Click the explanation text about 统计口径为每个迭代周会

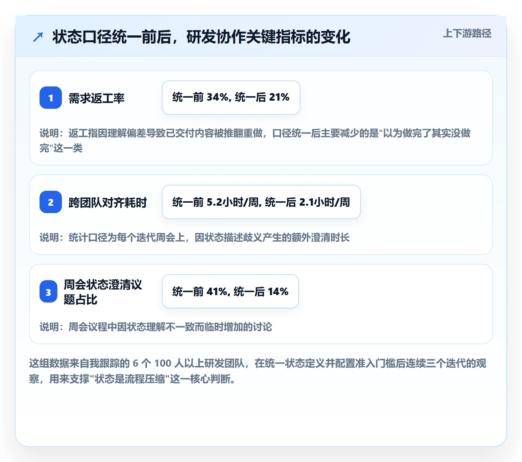[x=195, y=237]
